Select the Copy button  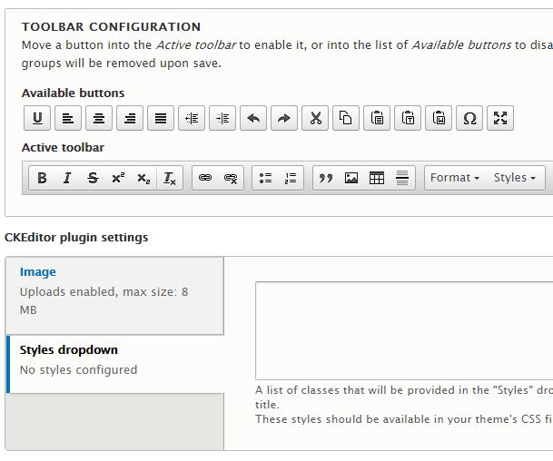click(346, 118)
